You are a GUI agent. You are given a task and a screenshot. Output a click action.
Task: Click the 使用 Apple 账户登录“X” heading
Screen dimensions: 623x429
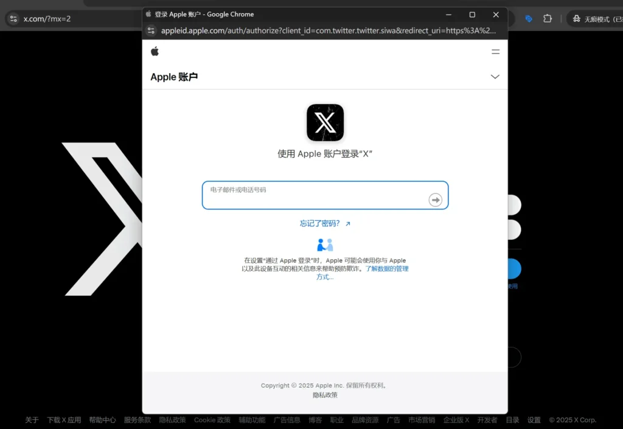click(325, 154)
